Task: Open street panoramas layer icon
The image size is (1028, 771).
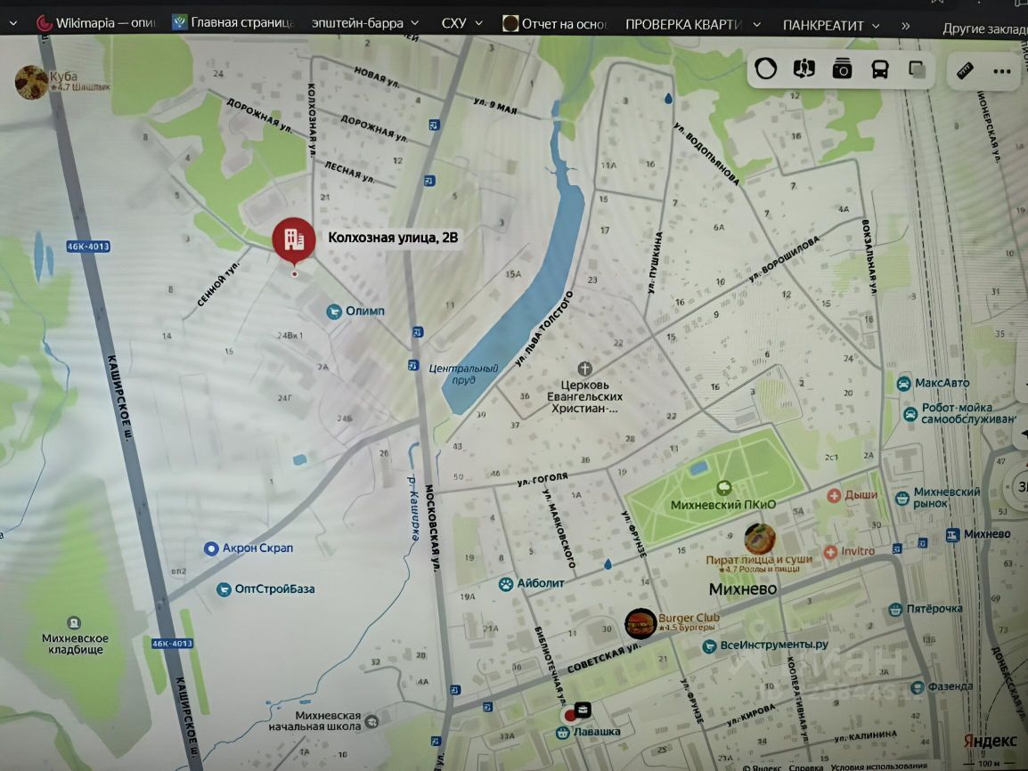Action: click(x=804, y=69)
